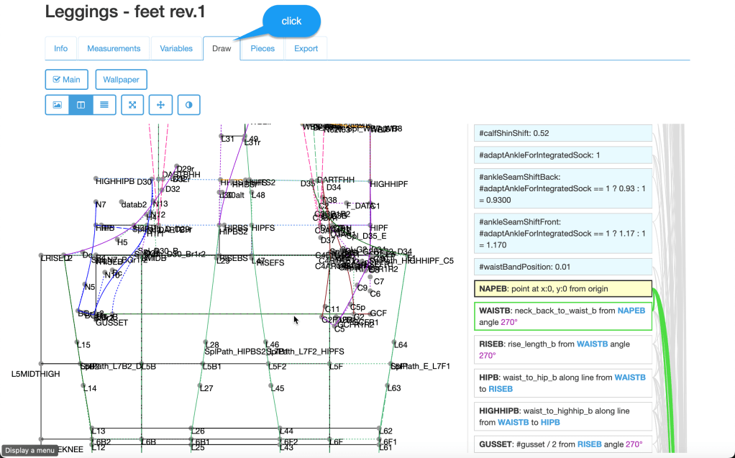Screen dimensions: 735x458
Task: Switch to the Variables tab
Action: point(176,49)
